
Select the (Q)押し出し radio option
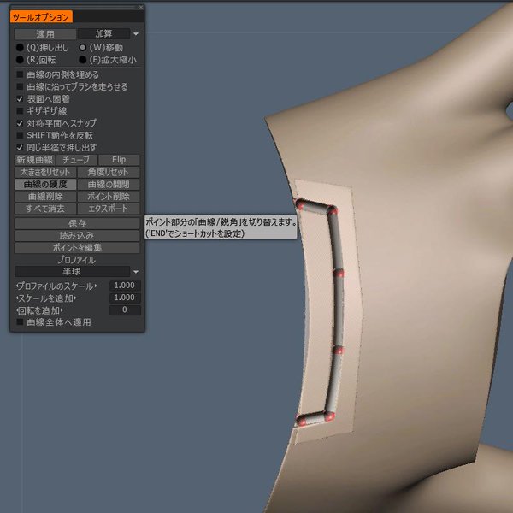[21, 48]
